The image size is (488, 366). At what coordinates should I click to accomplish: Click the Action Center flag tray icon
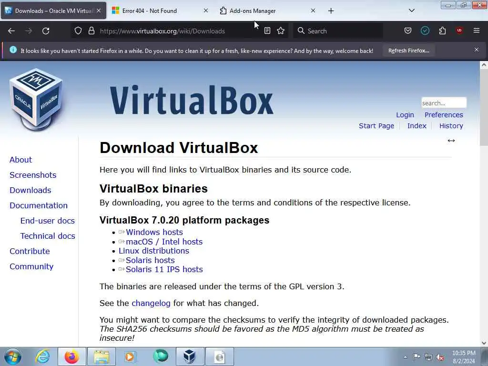(417, 356)
